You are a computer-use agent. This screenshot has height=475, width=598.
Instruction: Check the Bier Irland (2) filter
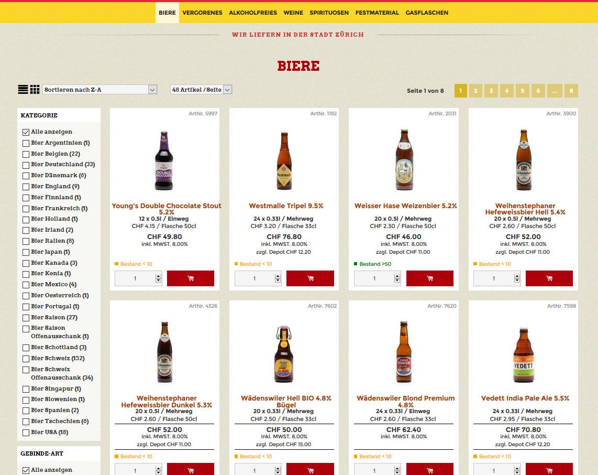coord(26,230)
